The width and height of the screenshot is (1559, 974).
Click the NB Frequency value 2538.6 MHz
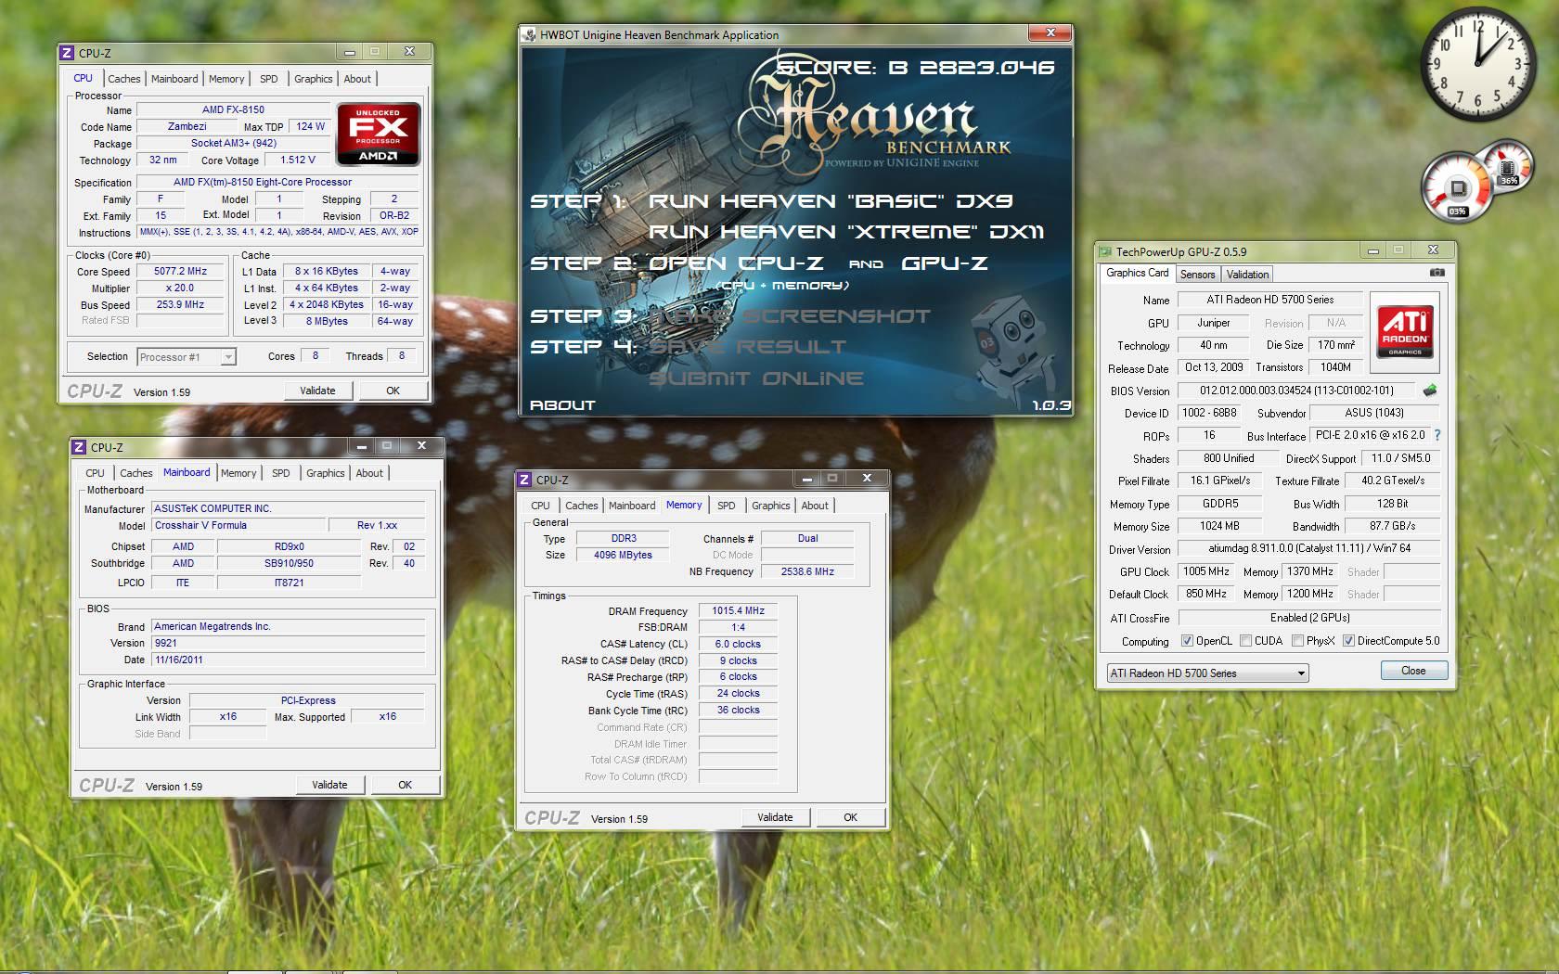[808, 572]
